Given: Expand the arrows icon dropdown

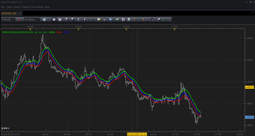Looking at the screenshot, I should point(148,19).
